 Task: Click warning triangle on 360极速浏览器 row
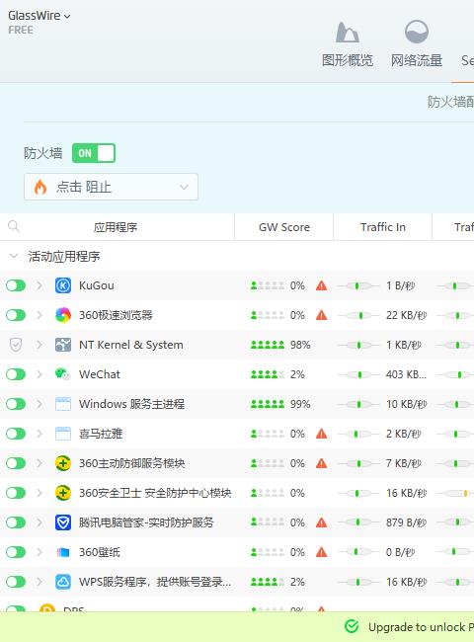322,315
